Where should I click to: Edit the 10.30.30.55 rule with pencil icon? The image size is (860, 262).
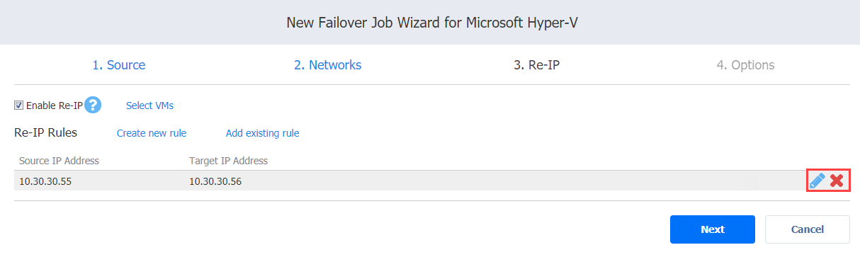[x=817, y=181]
